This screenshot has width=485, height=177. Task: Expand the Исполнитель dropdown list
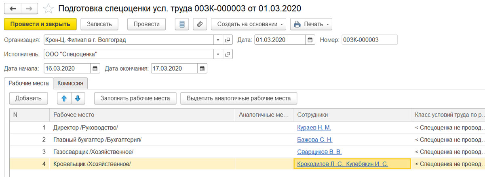pyautogui.click(x=218, y=54)
